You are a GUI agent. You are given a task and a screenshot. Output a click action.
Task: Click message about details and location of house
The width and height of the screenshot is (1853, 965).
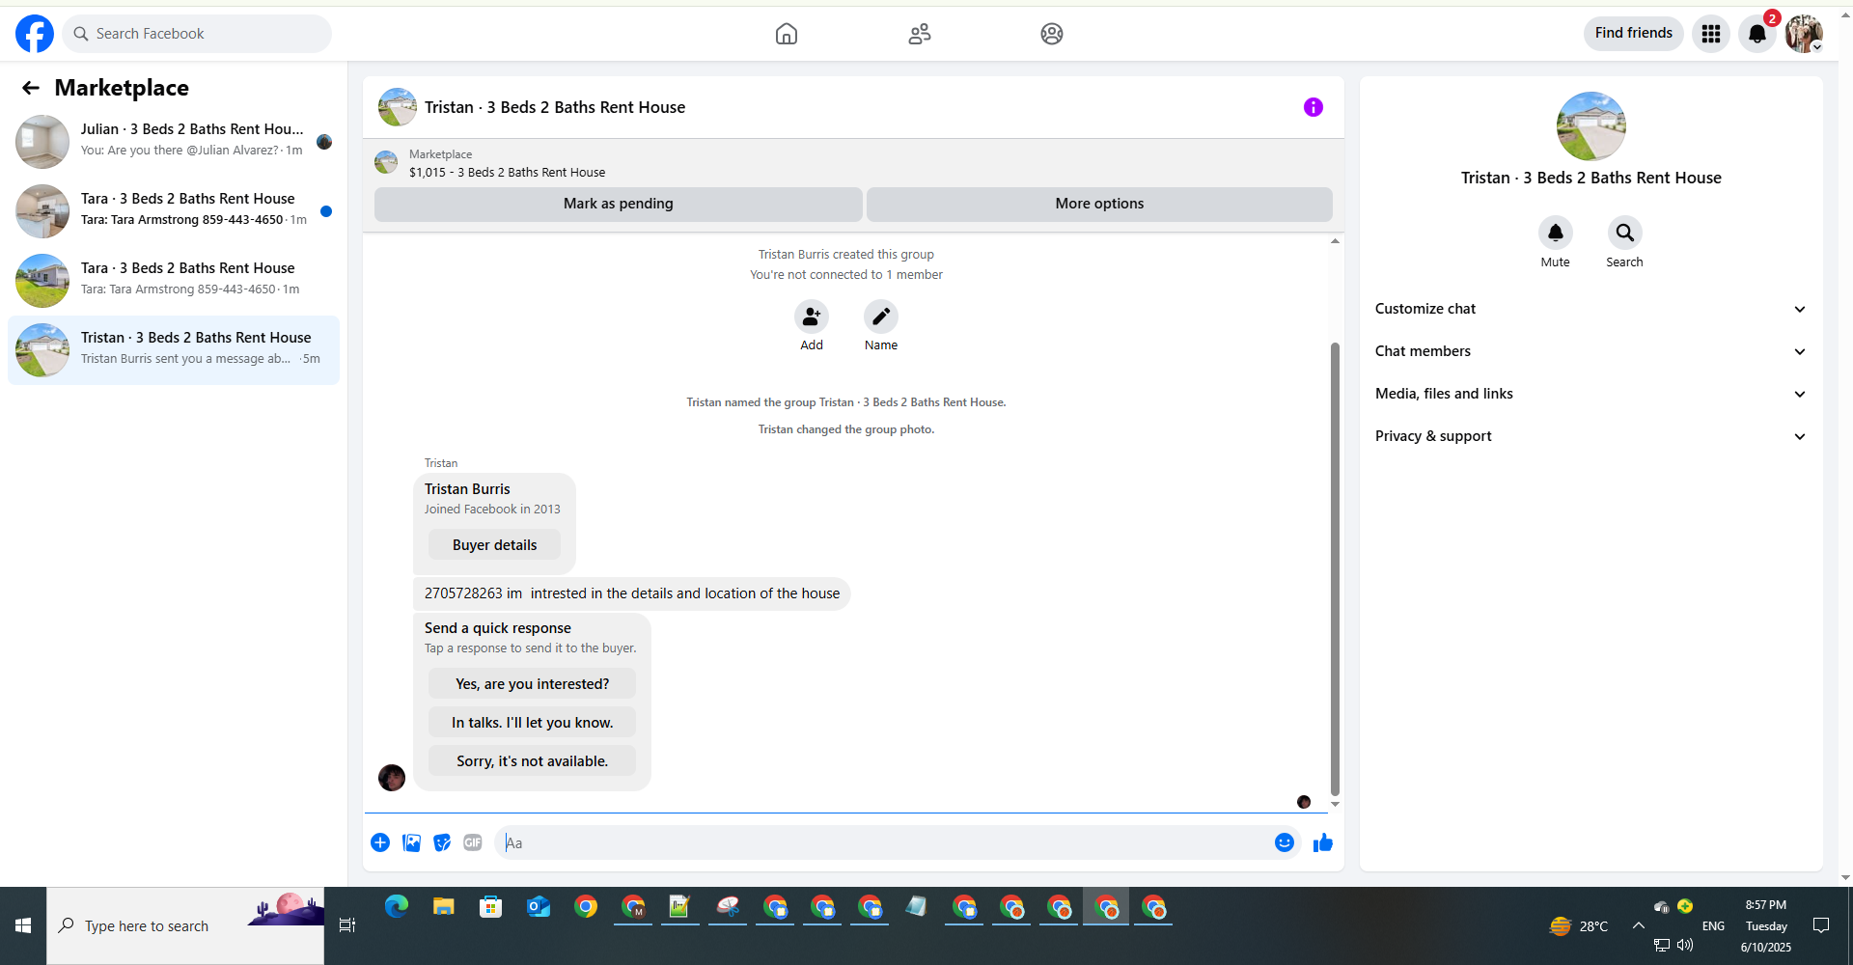632,593
